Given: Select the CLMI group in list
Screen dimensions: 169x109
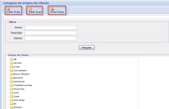Looking at the screenshot, I should [x=16, y=92].
